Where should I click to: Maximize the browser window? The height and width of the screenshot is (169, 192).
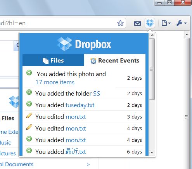(170, 3)
